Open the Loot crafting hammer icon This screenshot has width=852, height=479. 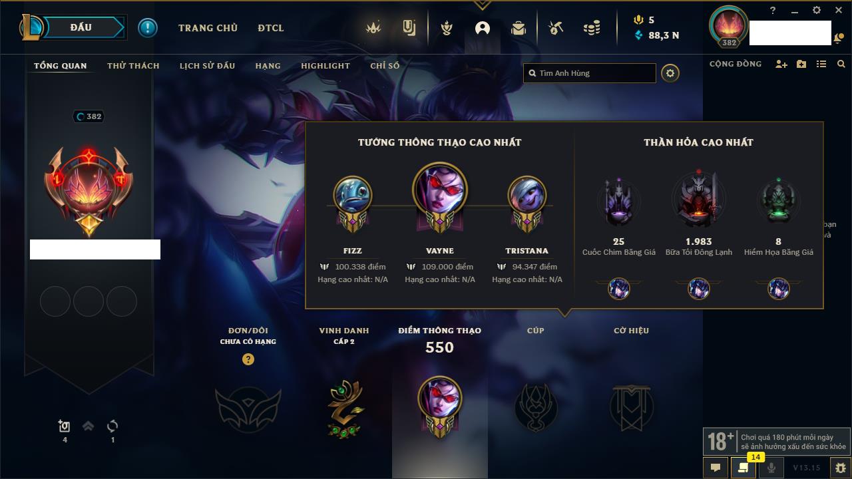(556, 28)
